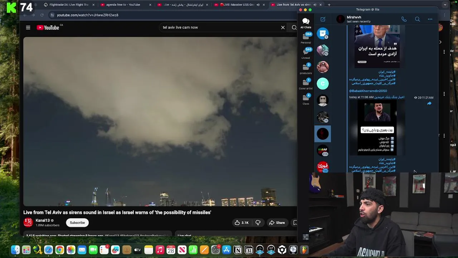
Task: Open the Mirshvvh chat header profile
Action: [354, 19]
